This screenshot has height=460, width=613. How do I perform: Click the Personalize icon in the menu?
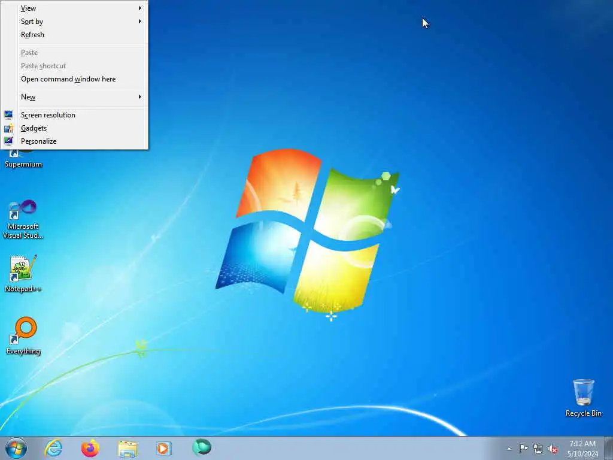[8, 141]
